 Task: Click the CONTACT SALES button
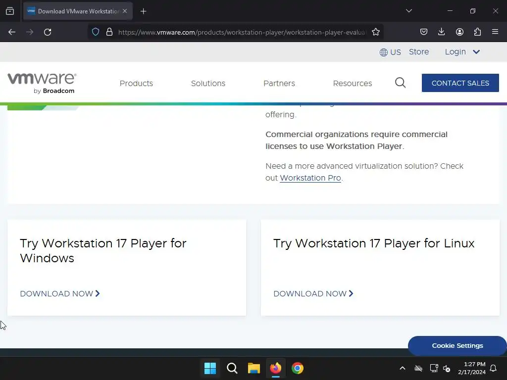[x=460, y=83]
